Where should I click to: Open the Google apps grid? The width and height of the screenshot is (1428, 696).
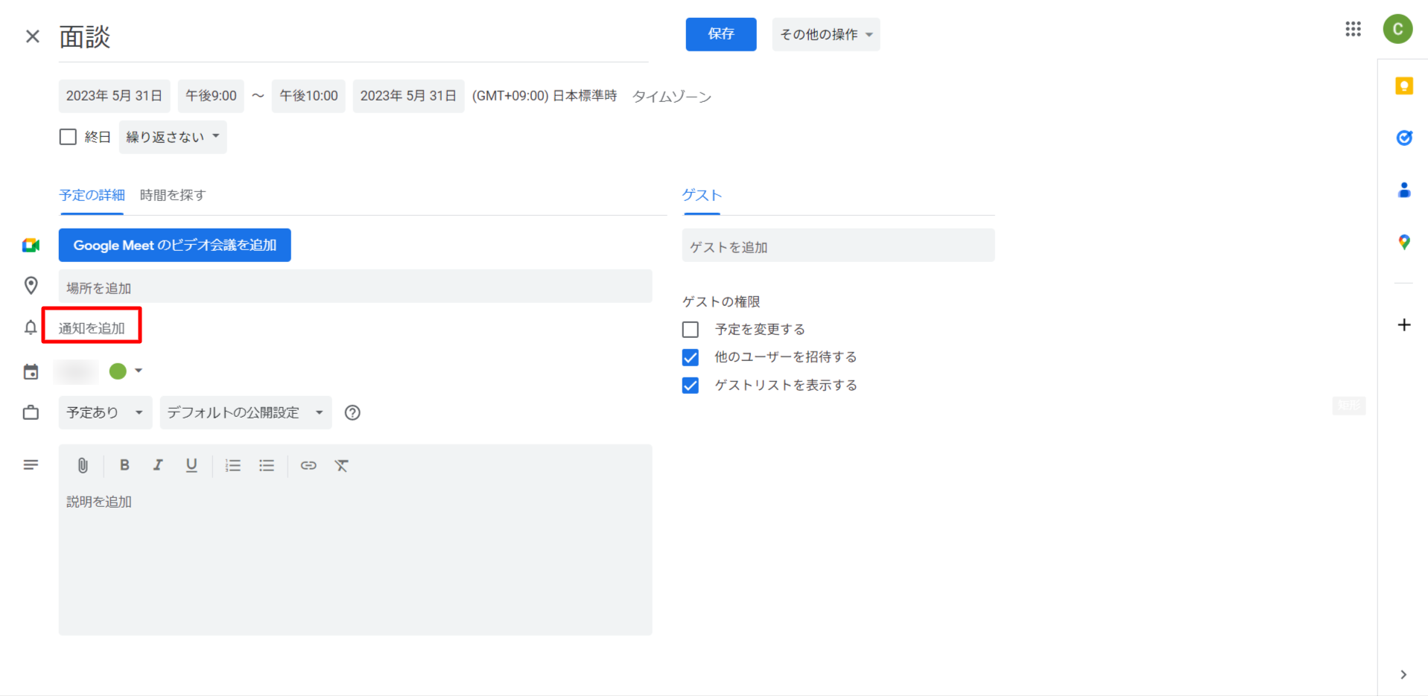coord(1353,29)
